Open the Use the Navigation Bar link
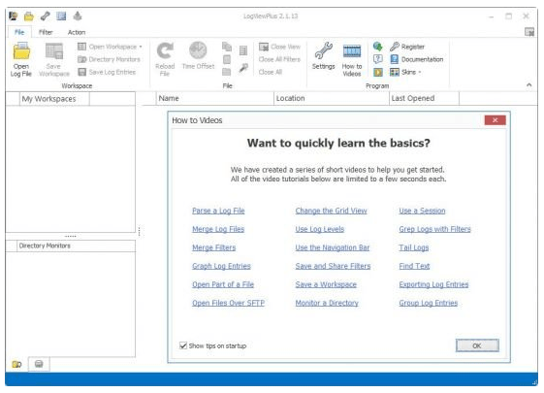 tap(333, 247)
